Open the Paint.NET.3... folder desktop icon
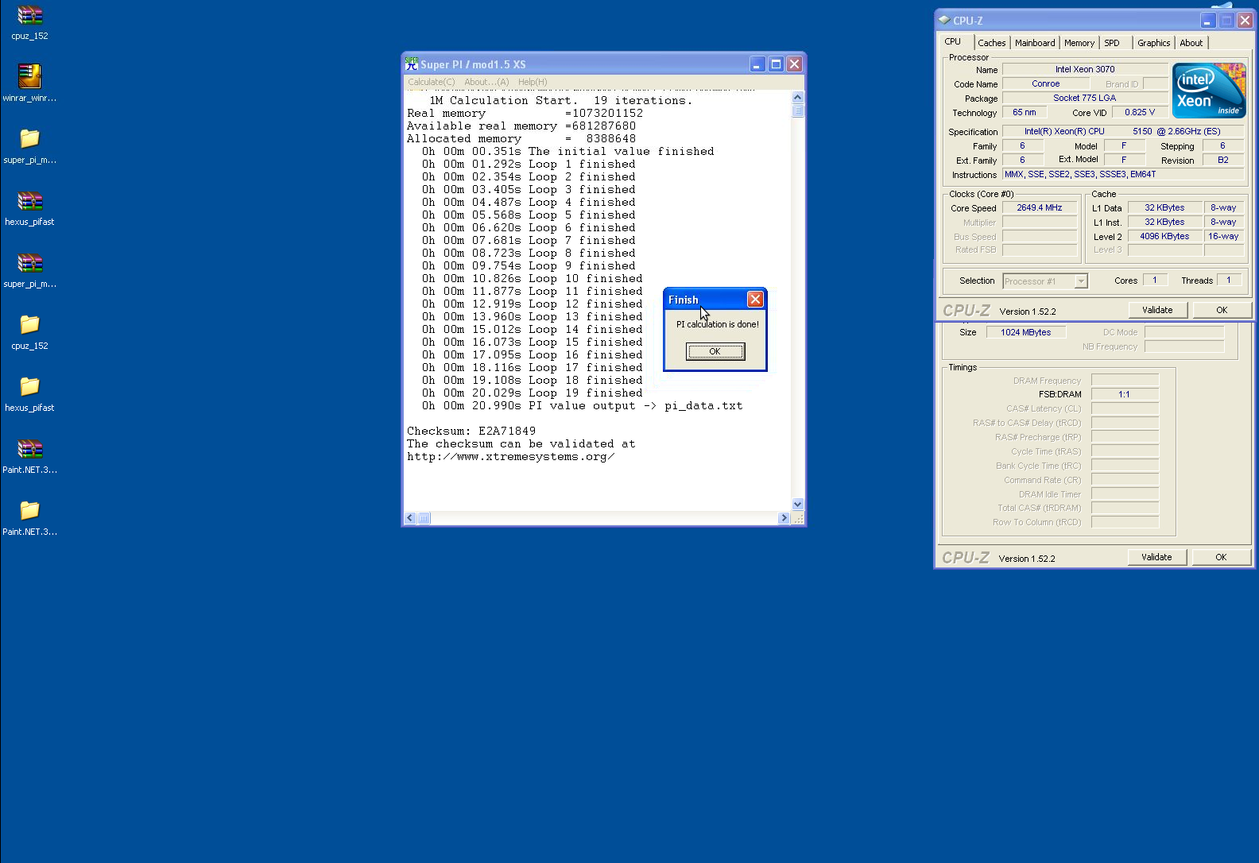1259x863 pixels. click(29, 510)
